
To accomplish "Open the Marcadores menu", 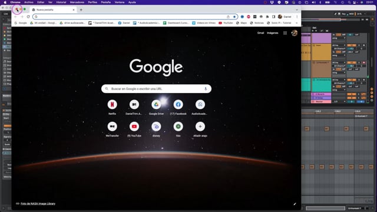I will tap(77, 2).
